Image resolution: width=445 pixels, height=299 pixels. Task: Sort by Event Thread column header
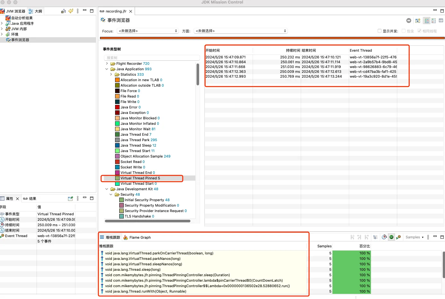pyautogui.click(x=373, y=50)
